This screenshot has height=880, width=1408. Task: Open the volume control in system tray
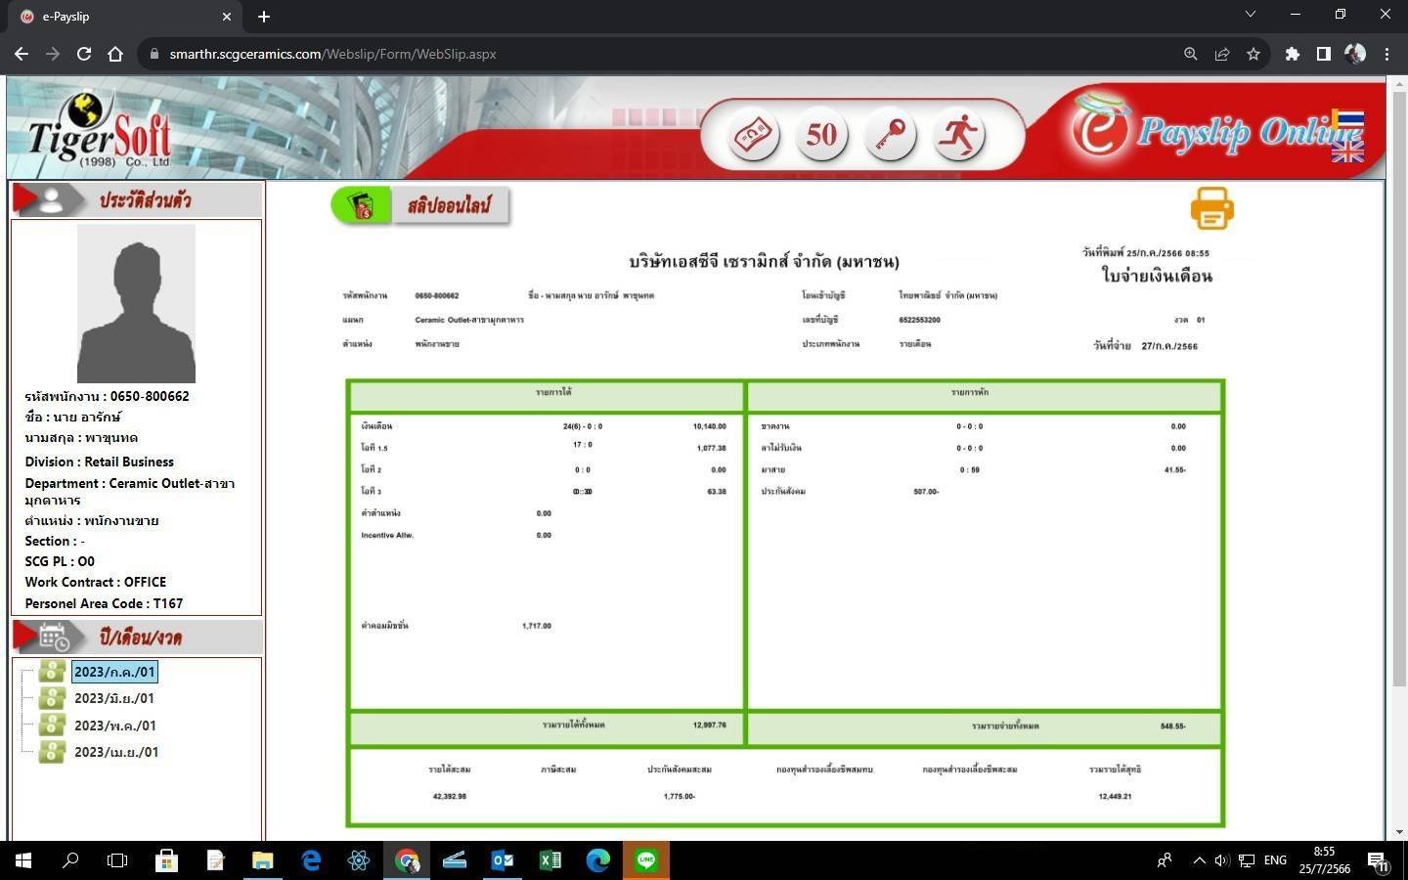1221,860
